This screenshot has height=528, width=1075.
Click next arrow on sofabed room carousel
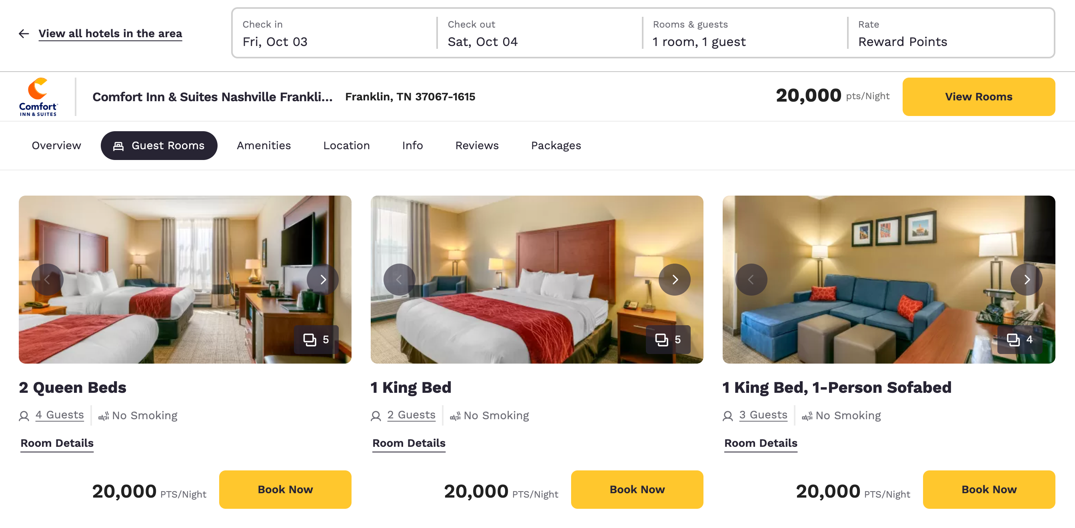[1026, 280]
